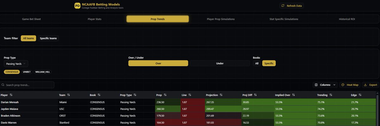Click the refresh icon in Refresh Data

[283, 6]
